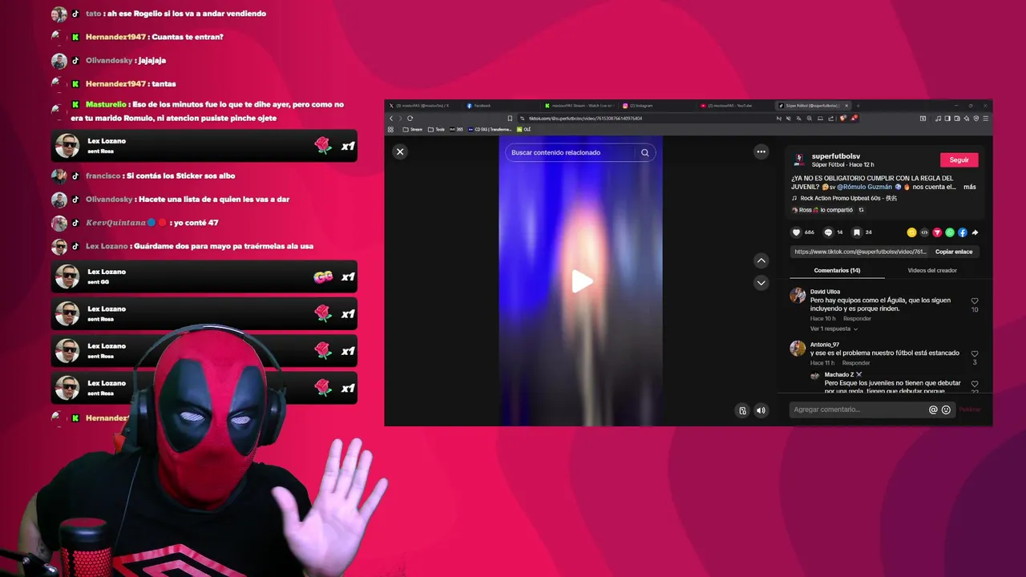Toggle the auto-scroll icon beside the volume
Image resolution: width=1026 pixels, height=577 pixels.
click(742, 410)
